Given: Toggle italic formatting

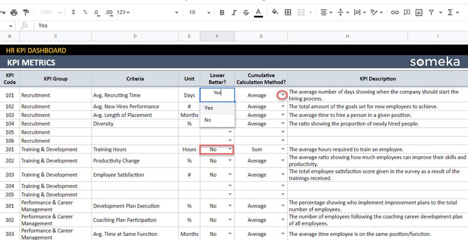Looking at the screenshot, I should point(233,12).
